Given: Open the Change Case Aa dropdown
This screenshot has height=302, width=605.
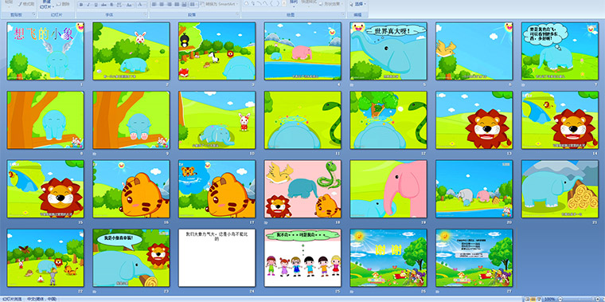Looking at the screenshot, I should tap(130, 5).
